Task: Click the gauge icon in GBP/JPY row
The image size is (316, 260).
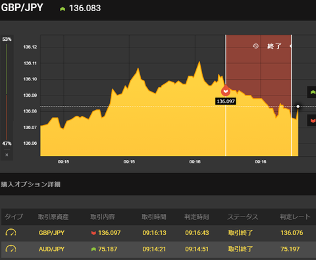Action: pyautogui.click(x=11, y=232)
